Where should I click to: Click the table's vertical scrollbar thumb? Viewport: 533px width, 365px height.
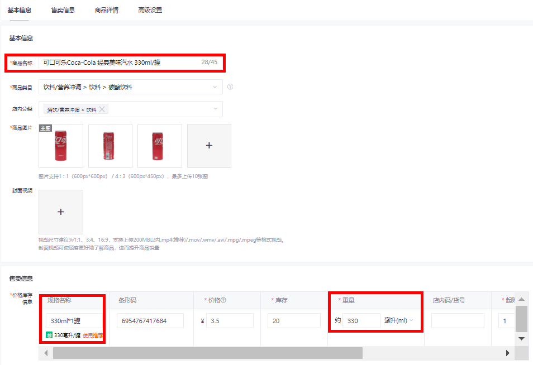[x=521, y=319]
